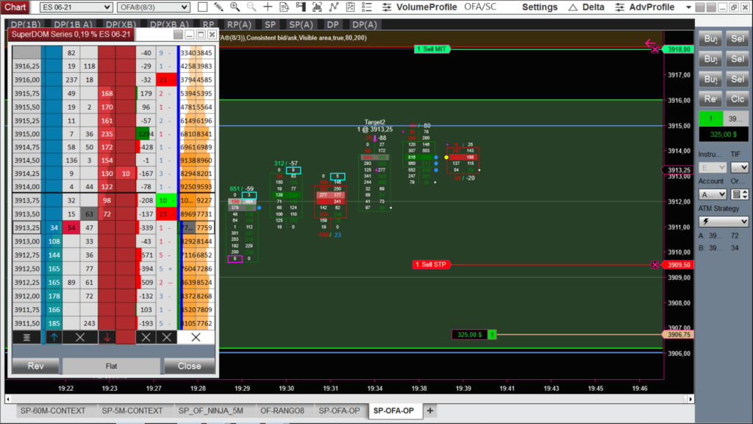Select the SP(A) tab

(x=301, y=24)
